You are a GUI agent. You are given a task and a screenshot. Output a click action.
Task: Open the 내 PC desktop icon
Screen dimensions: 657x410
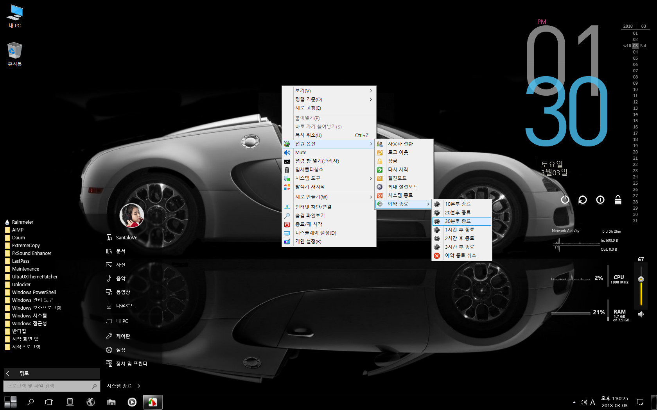pyautogui.click(x=15, y=16)
